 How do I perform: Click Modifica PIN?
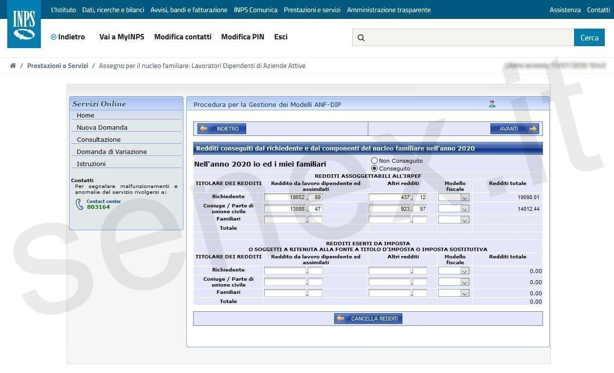coord(243,37)
